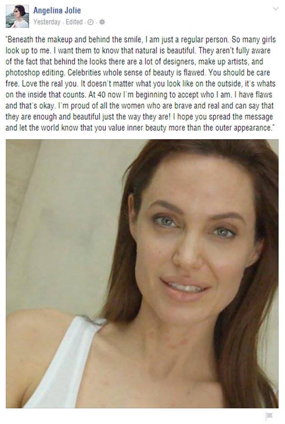Open the post via Yesterday timestamp

point(47,22)
